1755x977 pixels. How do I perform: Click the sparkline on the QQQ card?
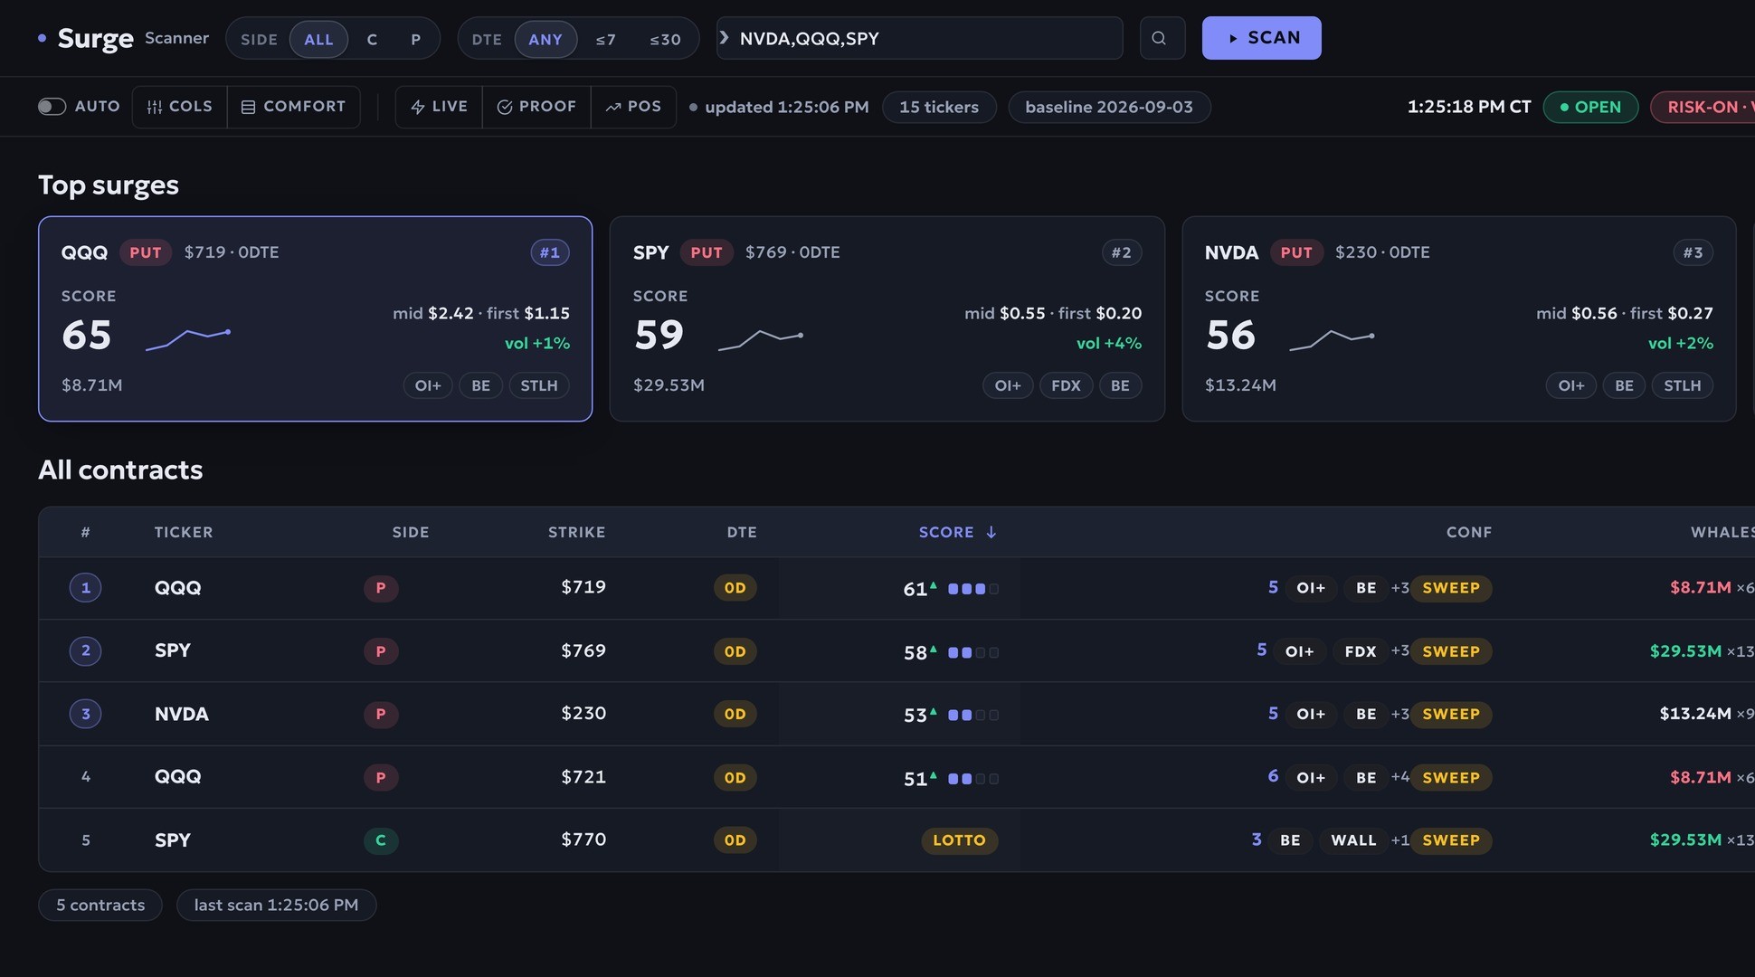click(x=188, y=339)
